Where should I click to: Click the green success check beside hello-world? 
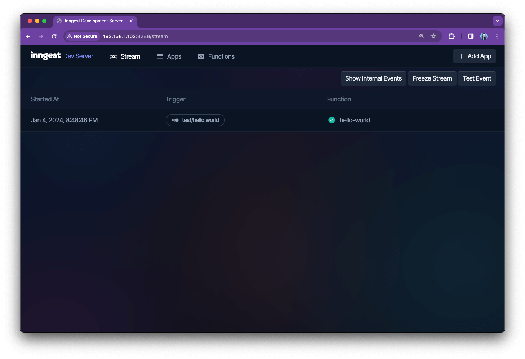[331, 120]
